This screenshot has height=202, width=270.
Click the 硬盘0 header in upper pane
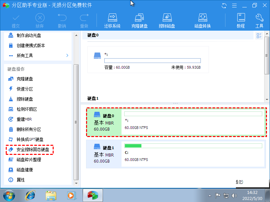pyautogui.click(x=93, y=35)
